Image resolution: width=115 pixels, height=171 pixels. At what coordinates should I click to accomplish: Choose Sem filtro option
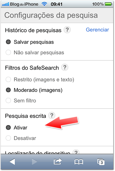pyautogui.click(x=21, y=101)
